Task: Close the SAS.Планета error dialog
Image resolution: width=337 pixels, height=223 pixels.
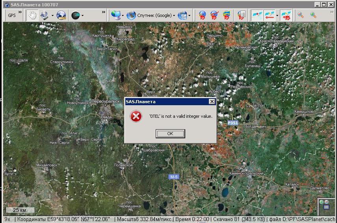Action: pos(212,102)
